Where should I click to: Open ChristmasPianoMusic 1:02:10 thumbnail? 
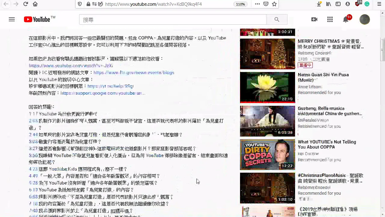coord(267,188)
